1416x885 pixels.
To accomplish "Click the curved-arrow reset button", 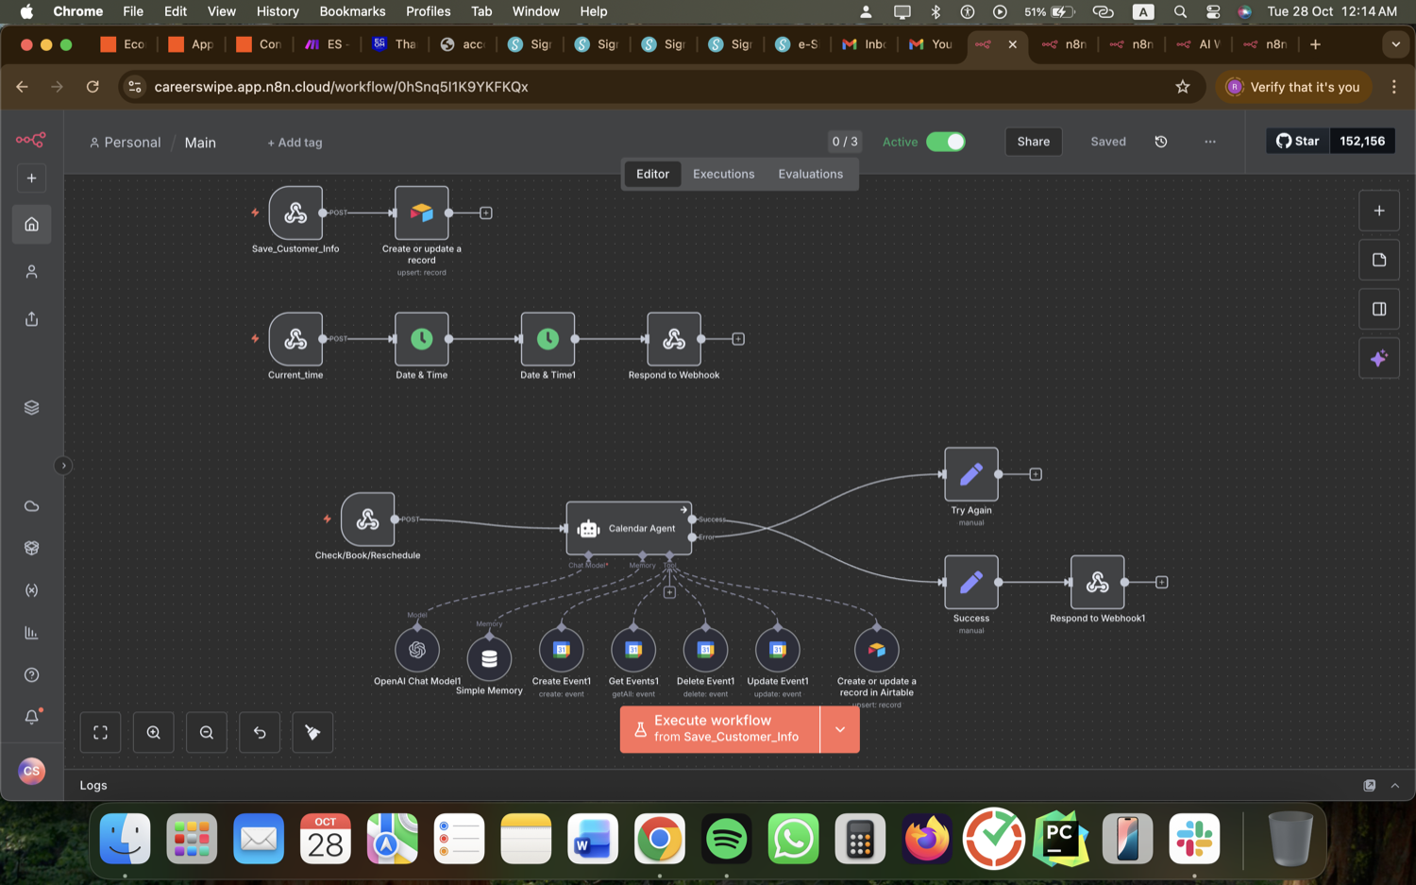I will [260, 732].
